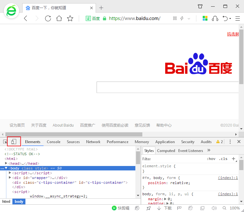Activate the inspect element picker icon
Viewport: 244px width, 212px height.
5,142
